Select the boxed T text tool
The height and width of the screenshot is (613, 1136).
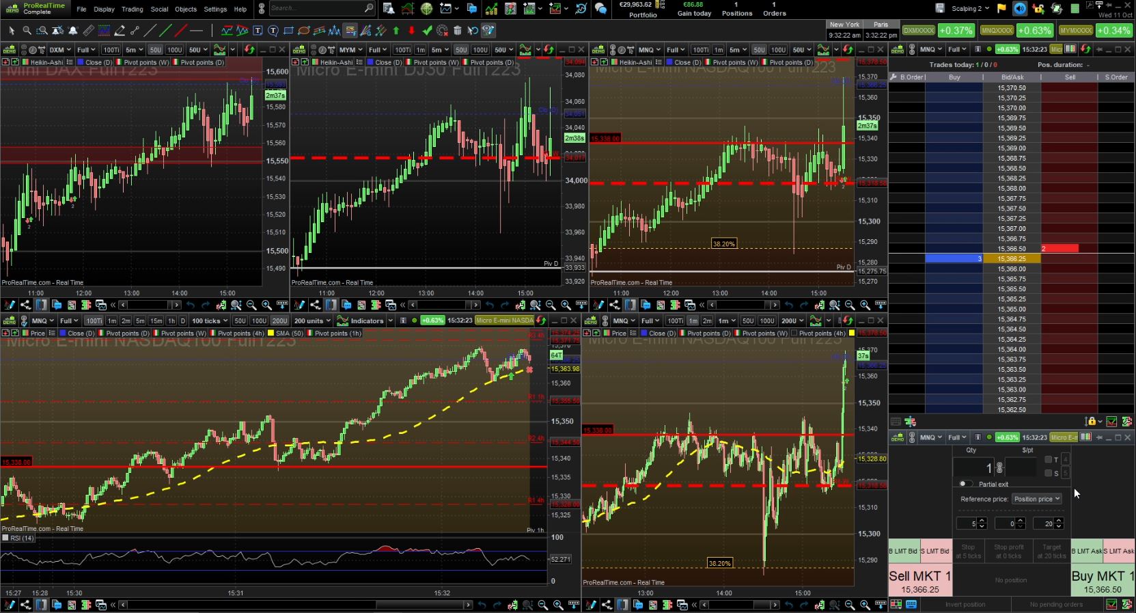(x=258, y=31)
